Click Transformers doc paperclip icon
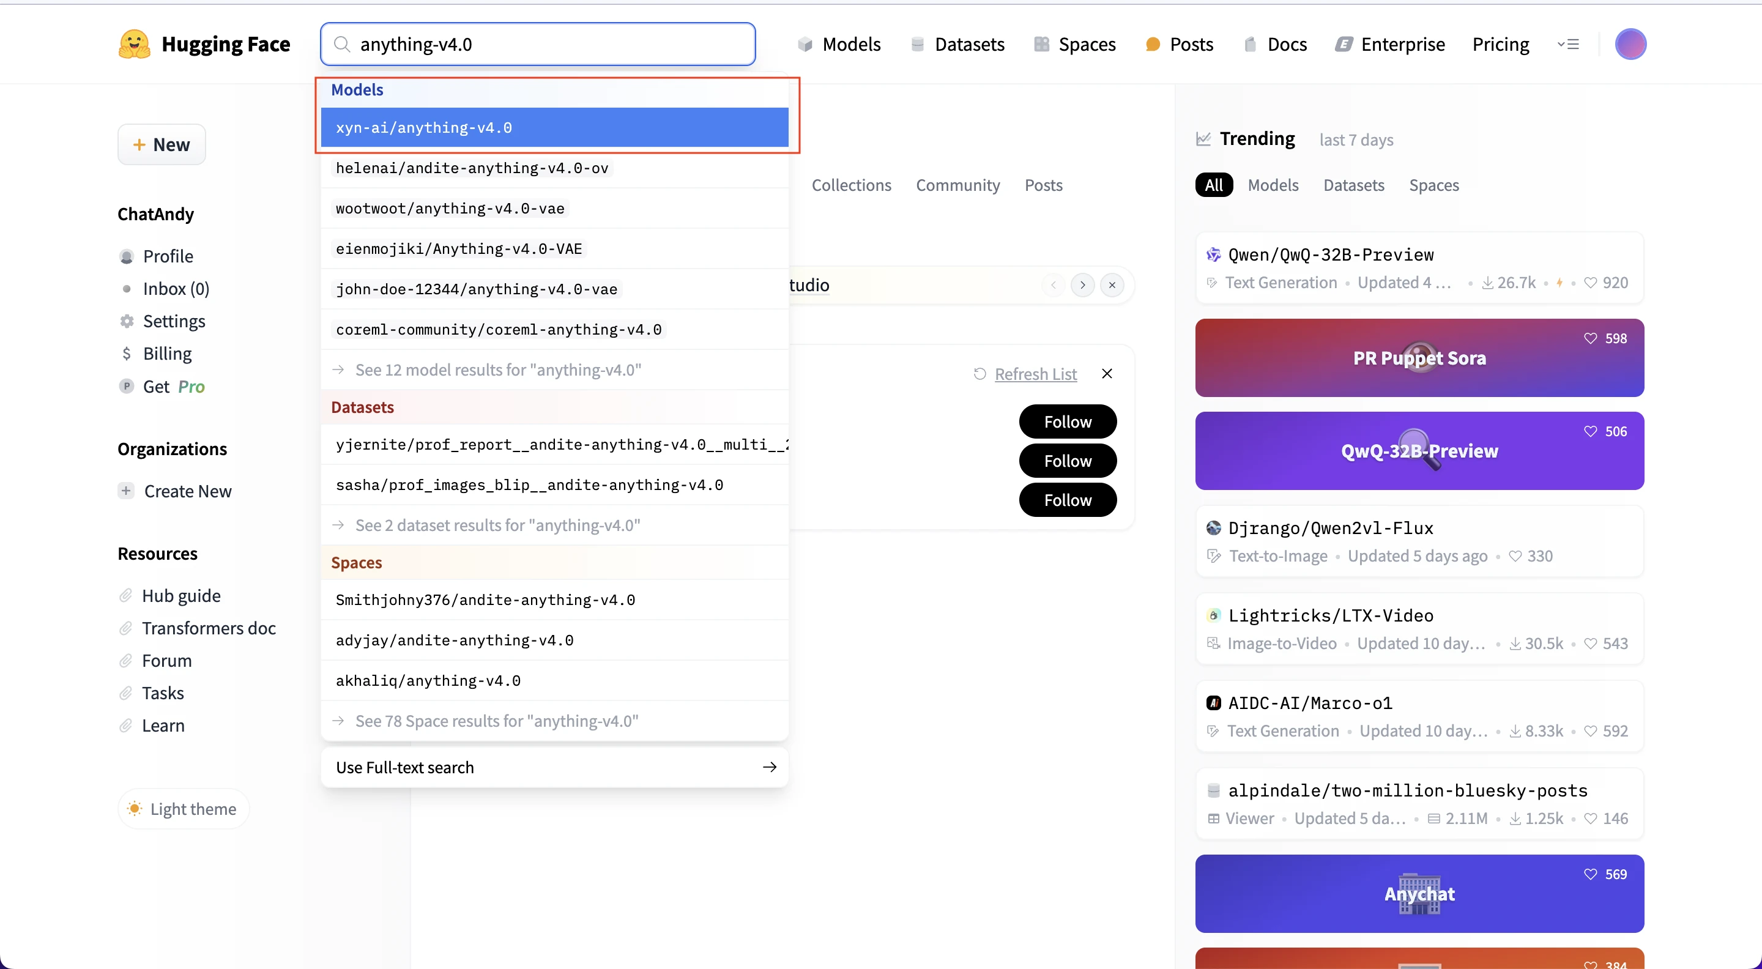Viewport: 1762px width, 969px height. point(126,628)
